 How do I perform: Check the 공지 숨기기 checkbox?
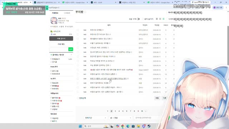143,19
